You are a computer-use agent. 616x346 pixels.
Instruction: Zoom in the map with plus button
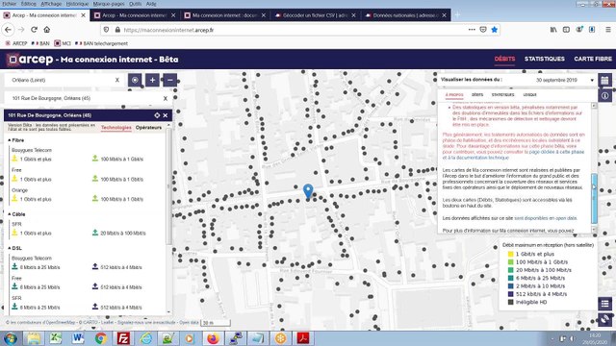click(152, 80)
